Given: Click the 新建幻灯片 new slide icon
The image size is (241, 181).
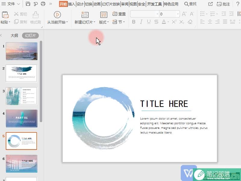Looking at the screenshot, I should (85, 14).
